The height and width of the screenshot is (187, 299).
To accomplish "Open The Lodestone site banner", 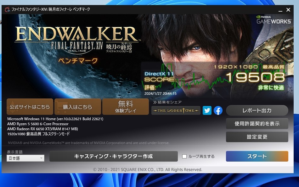I will (x=176, y=110).
